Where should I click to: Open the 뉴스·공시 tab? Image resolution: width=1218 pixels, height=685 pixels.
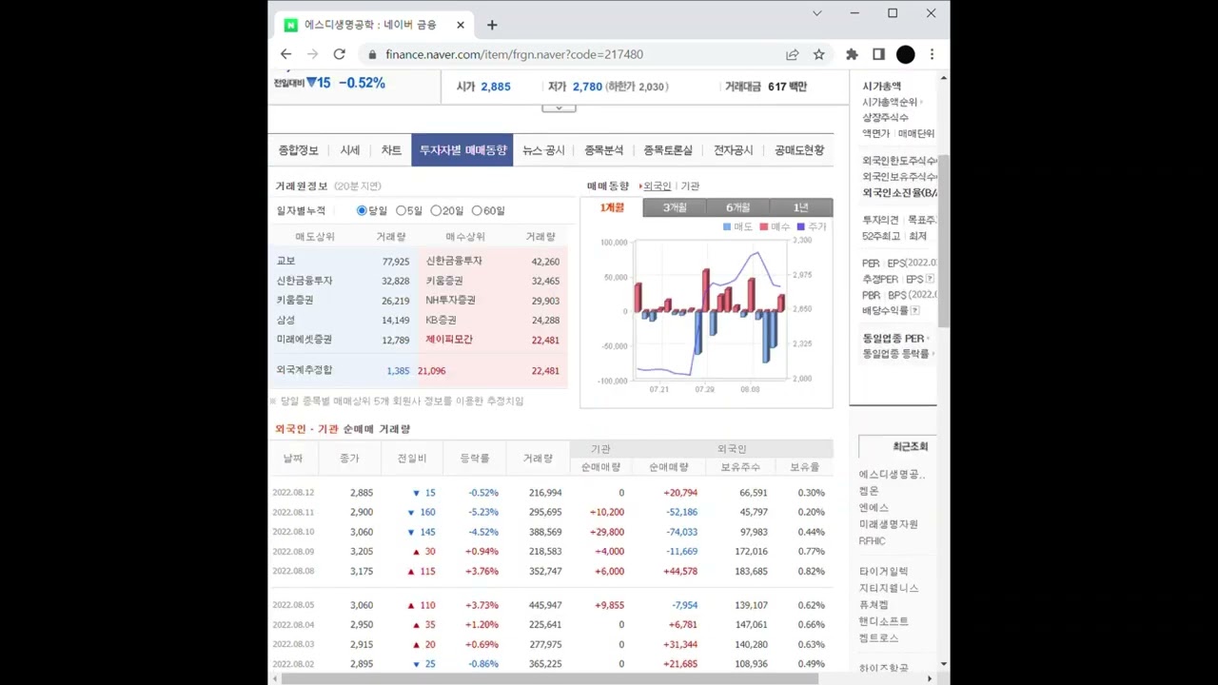click(543, 150)
